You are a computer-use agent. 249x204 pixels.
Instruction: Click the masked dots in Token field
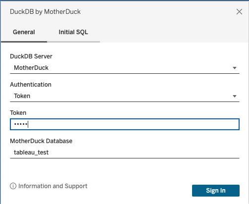click(x=21, y=124)
